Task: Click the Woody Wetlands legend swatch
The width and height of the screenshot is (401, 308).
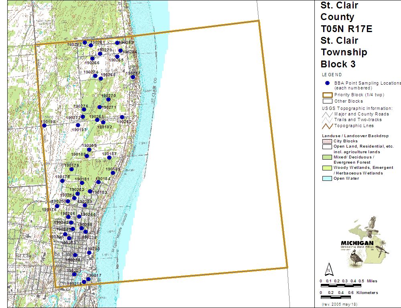Action: (x=327, y=168)
